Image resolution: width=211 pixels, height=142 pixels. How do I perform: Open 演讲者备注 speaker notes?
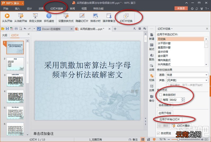[x=109, y=18]
